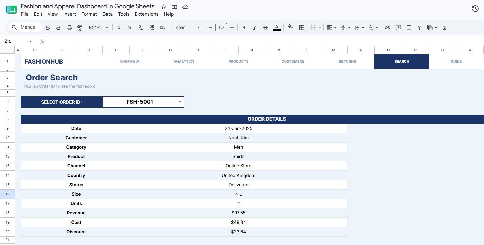Select row 16 header
The image size is (484, 245).
[x=7, y=194]
